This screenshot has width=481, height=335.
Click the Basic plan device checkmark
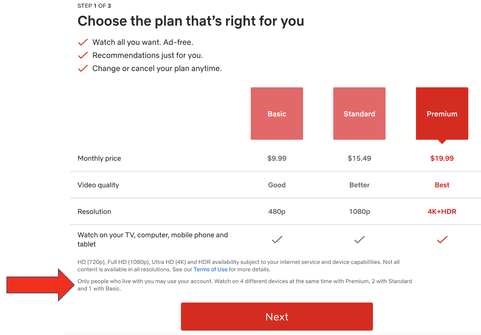click(x=277, y=240)
